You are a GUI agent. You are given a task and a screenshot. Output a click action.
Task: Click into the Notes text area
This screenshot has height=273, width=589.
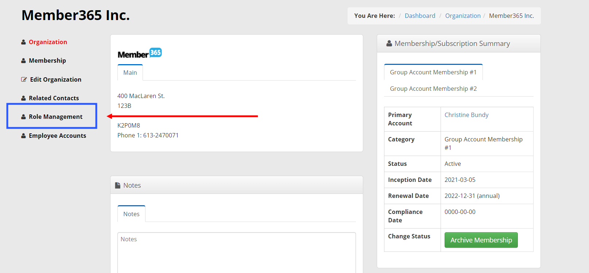pyautogui.click(x=237, y=253)
